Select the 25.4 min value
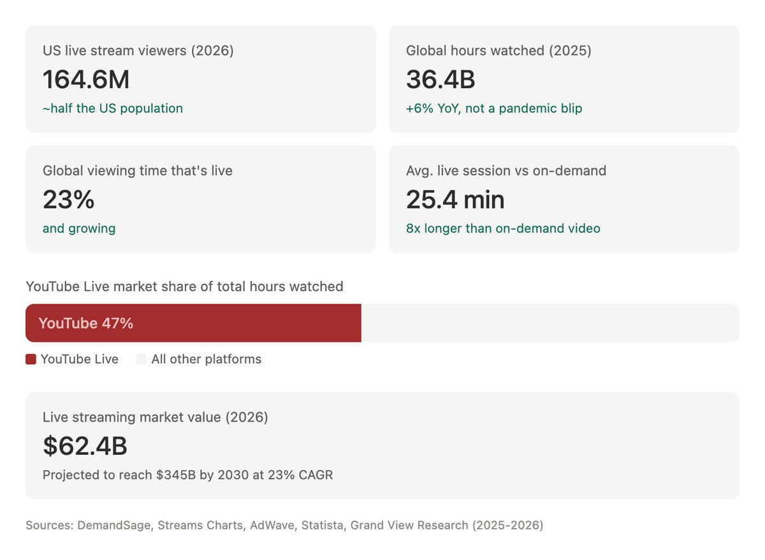Image resolution: width=765 pixels, height=560 pixels. point(455,200)
